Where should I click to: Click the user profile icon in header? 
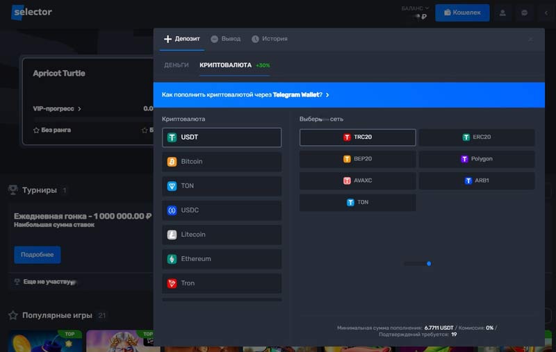[x=502, y=12]
